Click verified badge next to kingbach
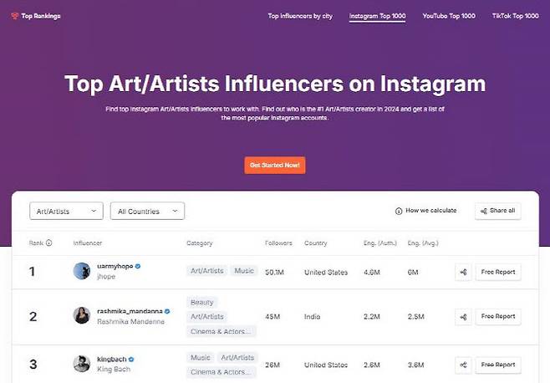Screen dimensions: 550x383 click(132, 359)
